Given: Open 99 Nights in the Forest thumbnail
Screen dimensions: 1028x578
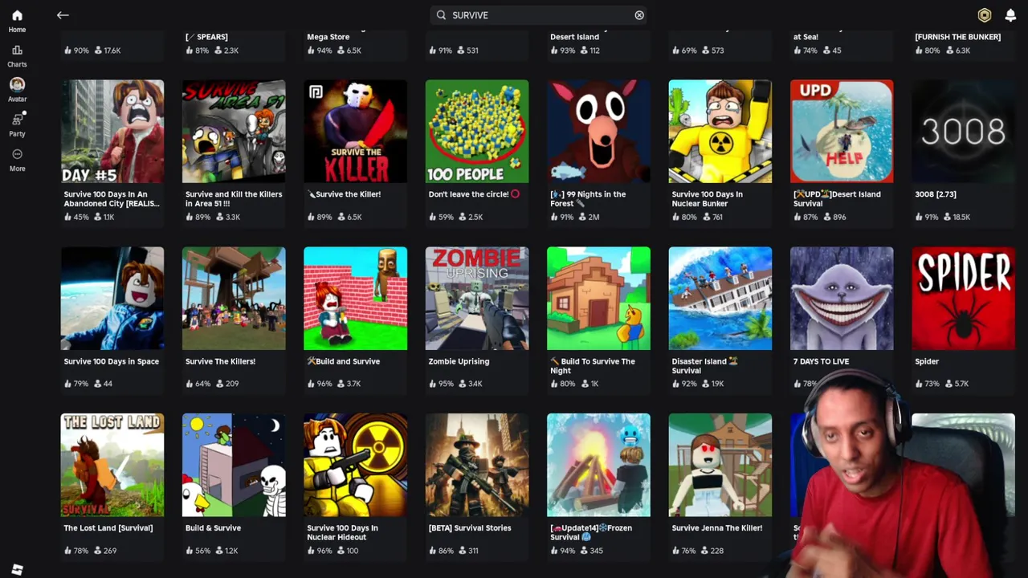Looking at the screenshot, I should [x=598, y=131].
